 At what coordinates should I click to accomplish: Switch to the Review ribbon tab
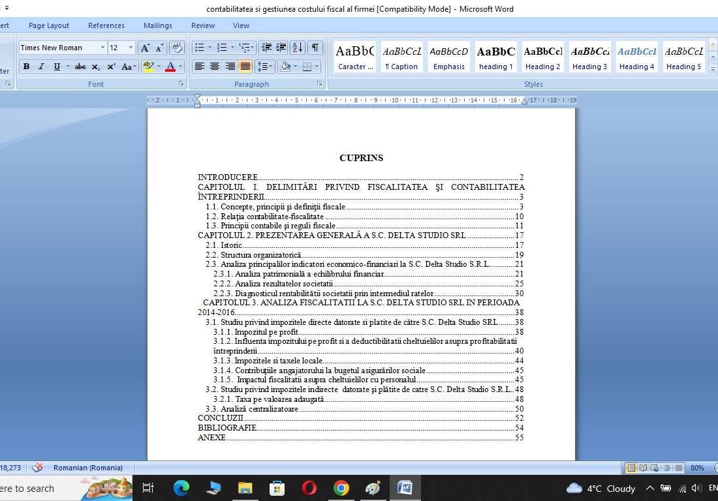(202, 25)
